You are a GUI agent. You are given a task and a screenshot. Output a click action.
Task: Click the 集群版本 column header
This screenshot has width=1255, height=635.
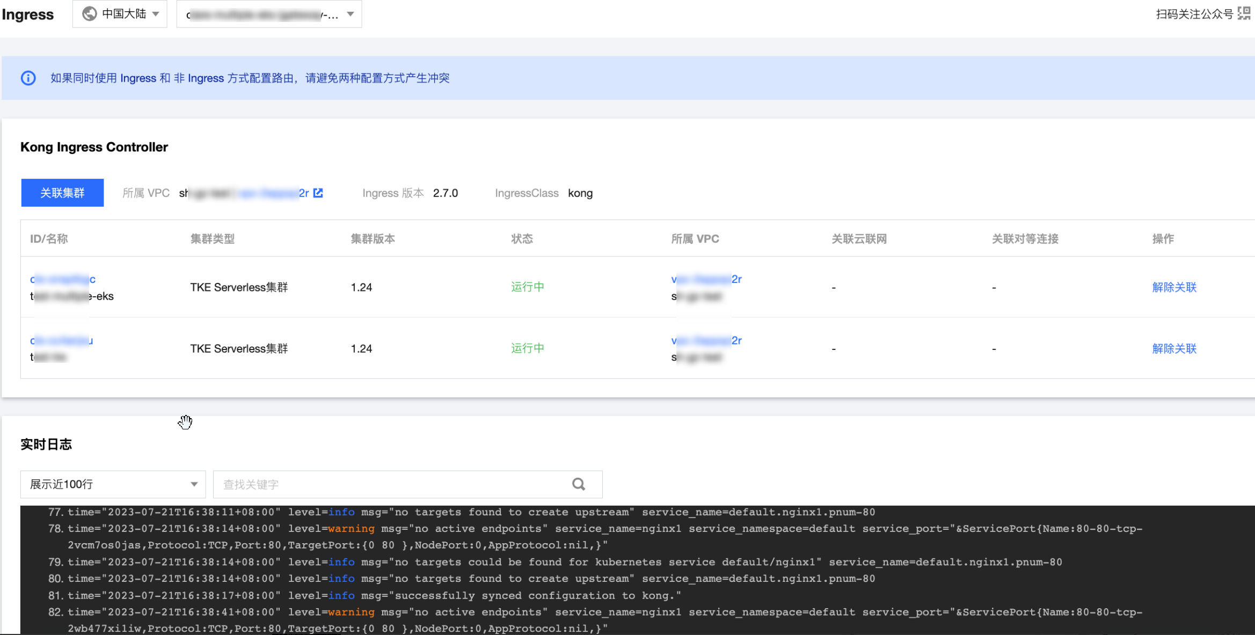coord(373,239)
